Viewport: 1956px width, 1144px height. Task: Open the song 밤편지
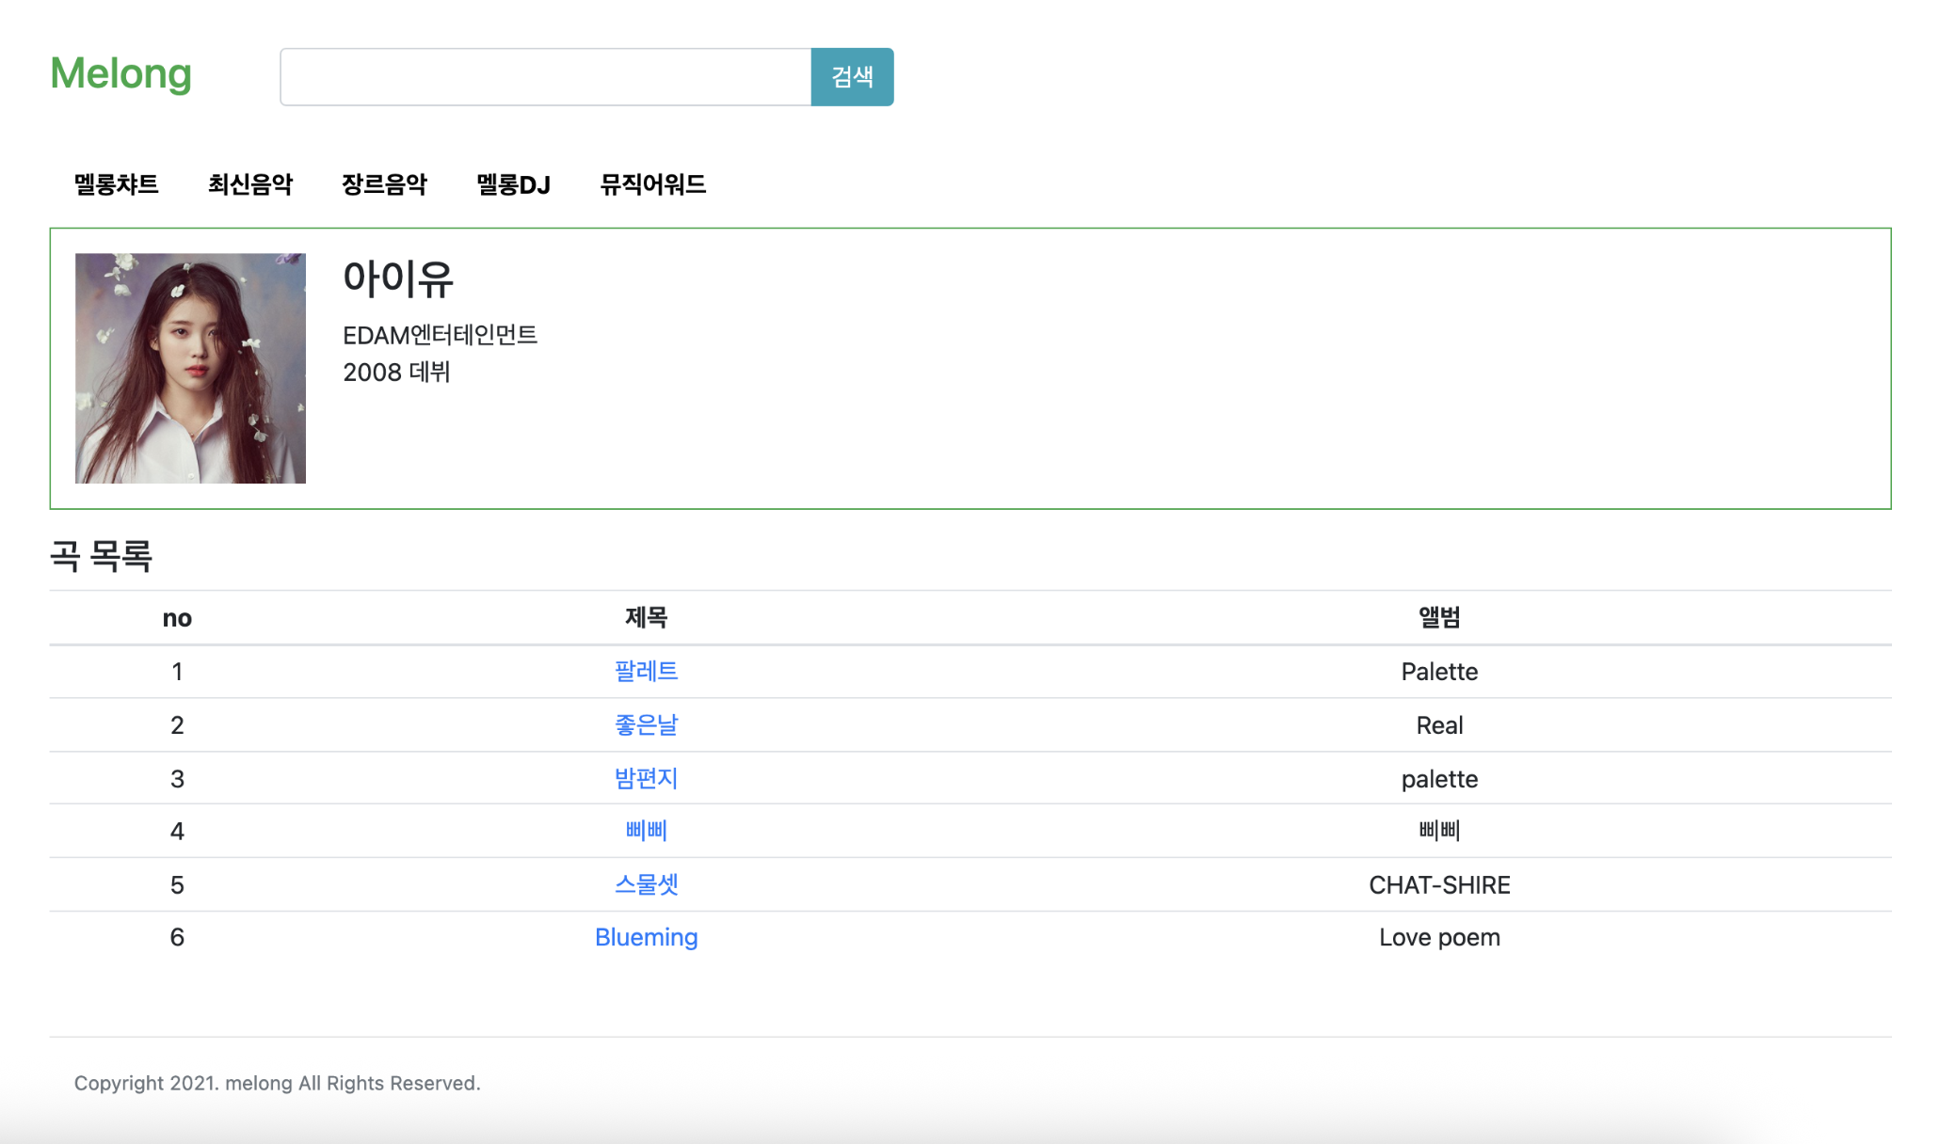[x=648, y=778]
